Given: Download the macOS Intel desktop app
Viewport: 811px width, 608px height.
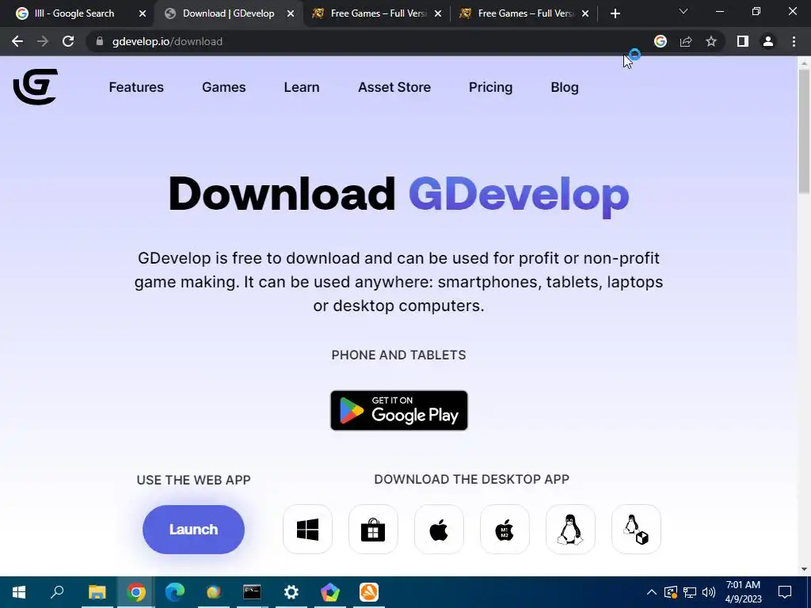Looking at the screenshot, I should (439, 530).
